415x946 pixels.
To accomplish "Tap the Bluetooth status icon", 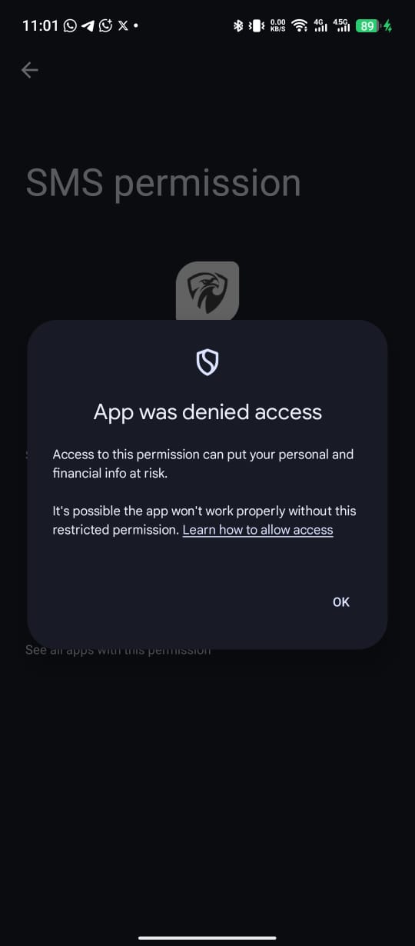I will 238,26.
